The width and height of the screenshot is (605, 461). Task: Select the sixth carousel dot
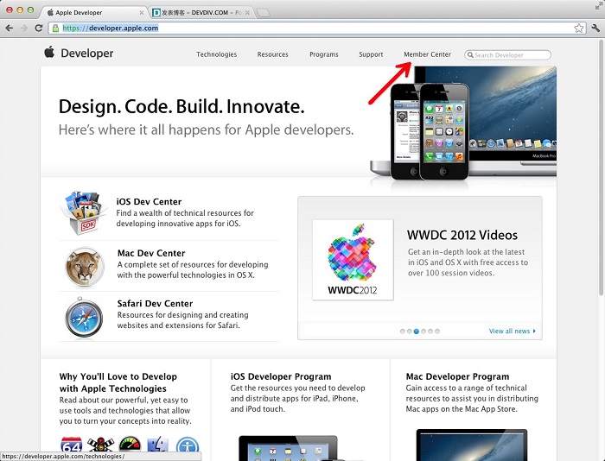pos(437,332)
